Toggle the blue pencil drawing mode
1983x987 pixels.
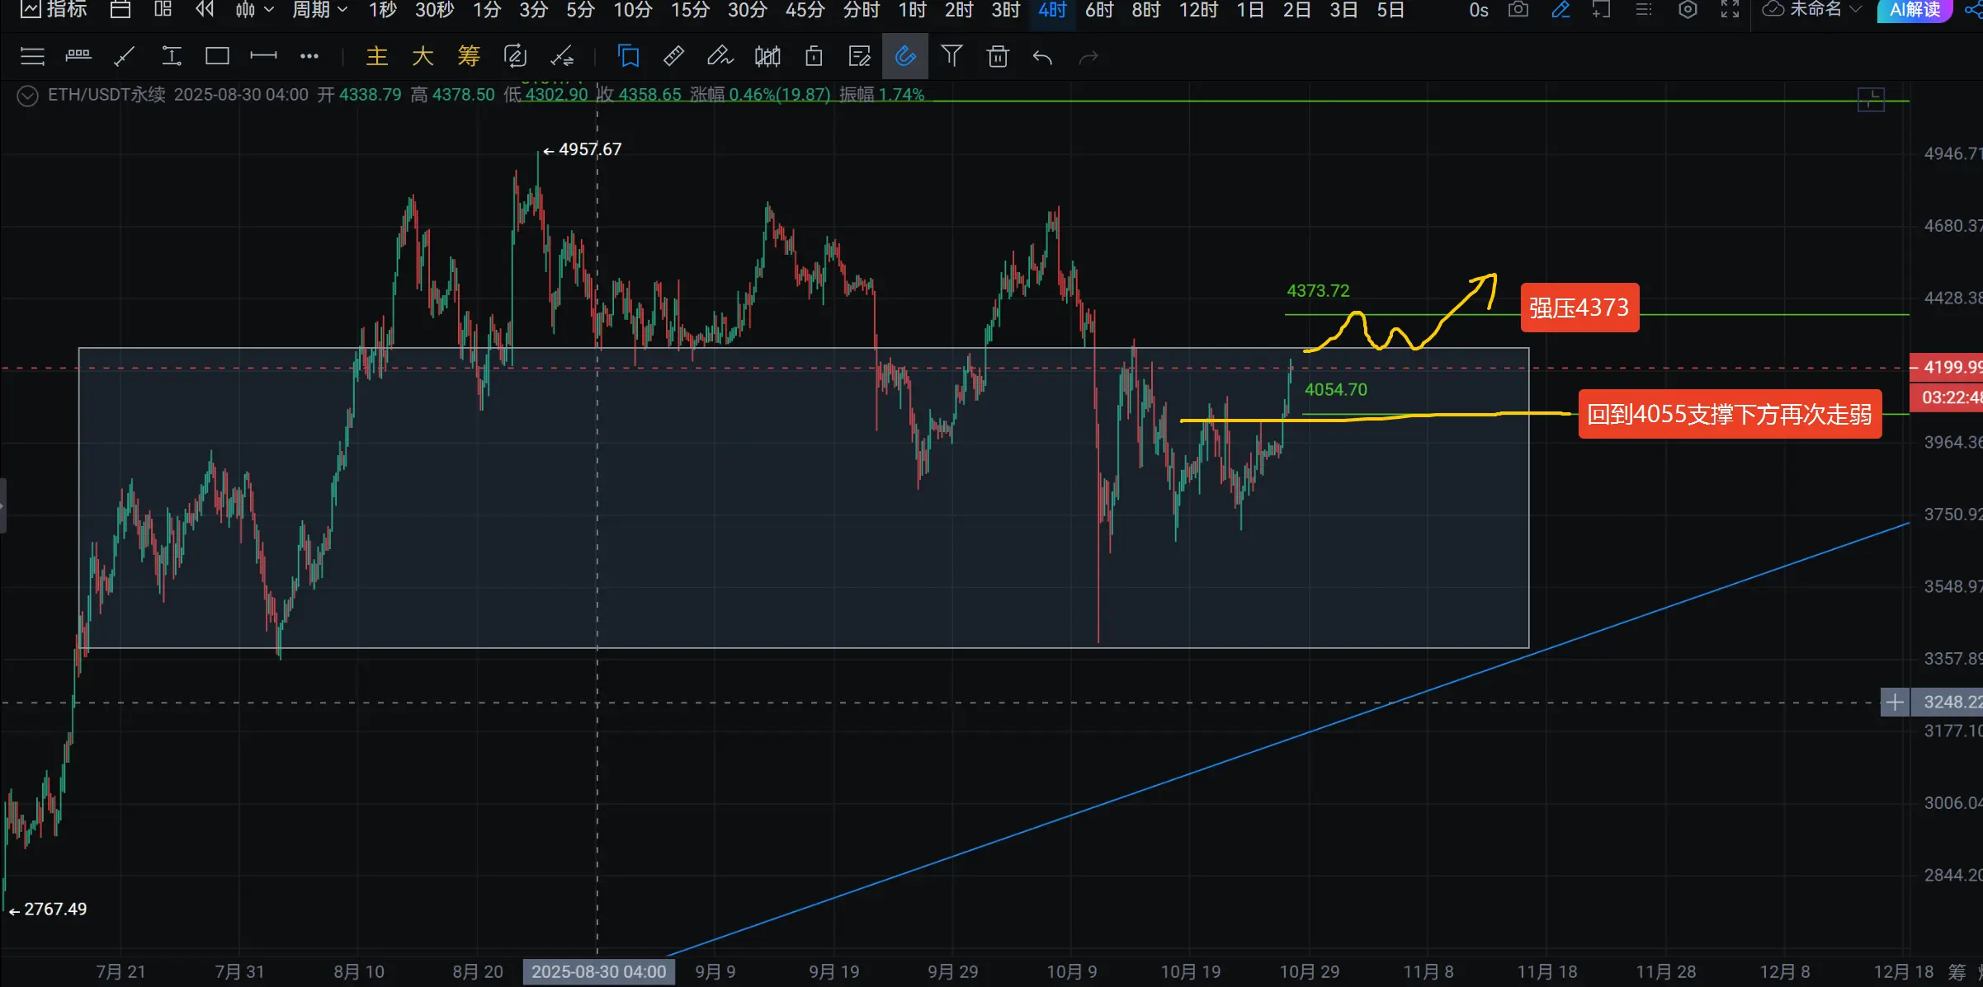click(x=1560, y=10)
